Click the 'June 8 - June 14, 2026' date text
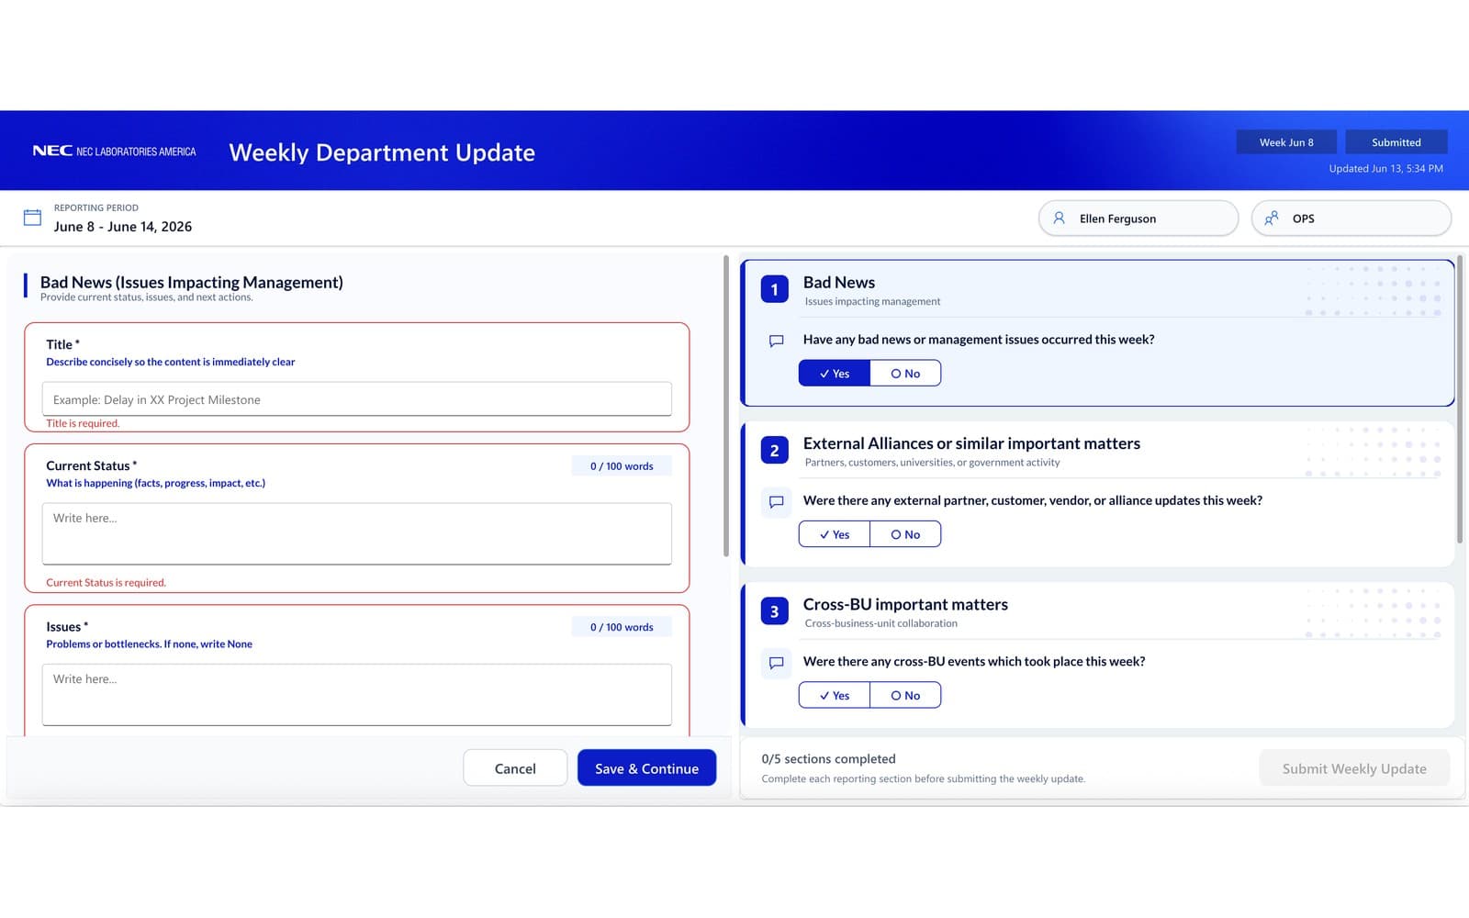The width and height of the screenshot is (1469, 918). point(123,227)
